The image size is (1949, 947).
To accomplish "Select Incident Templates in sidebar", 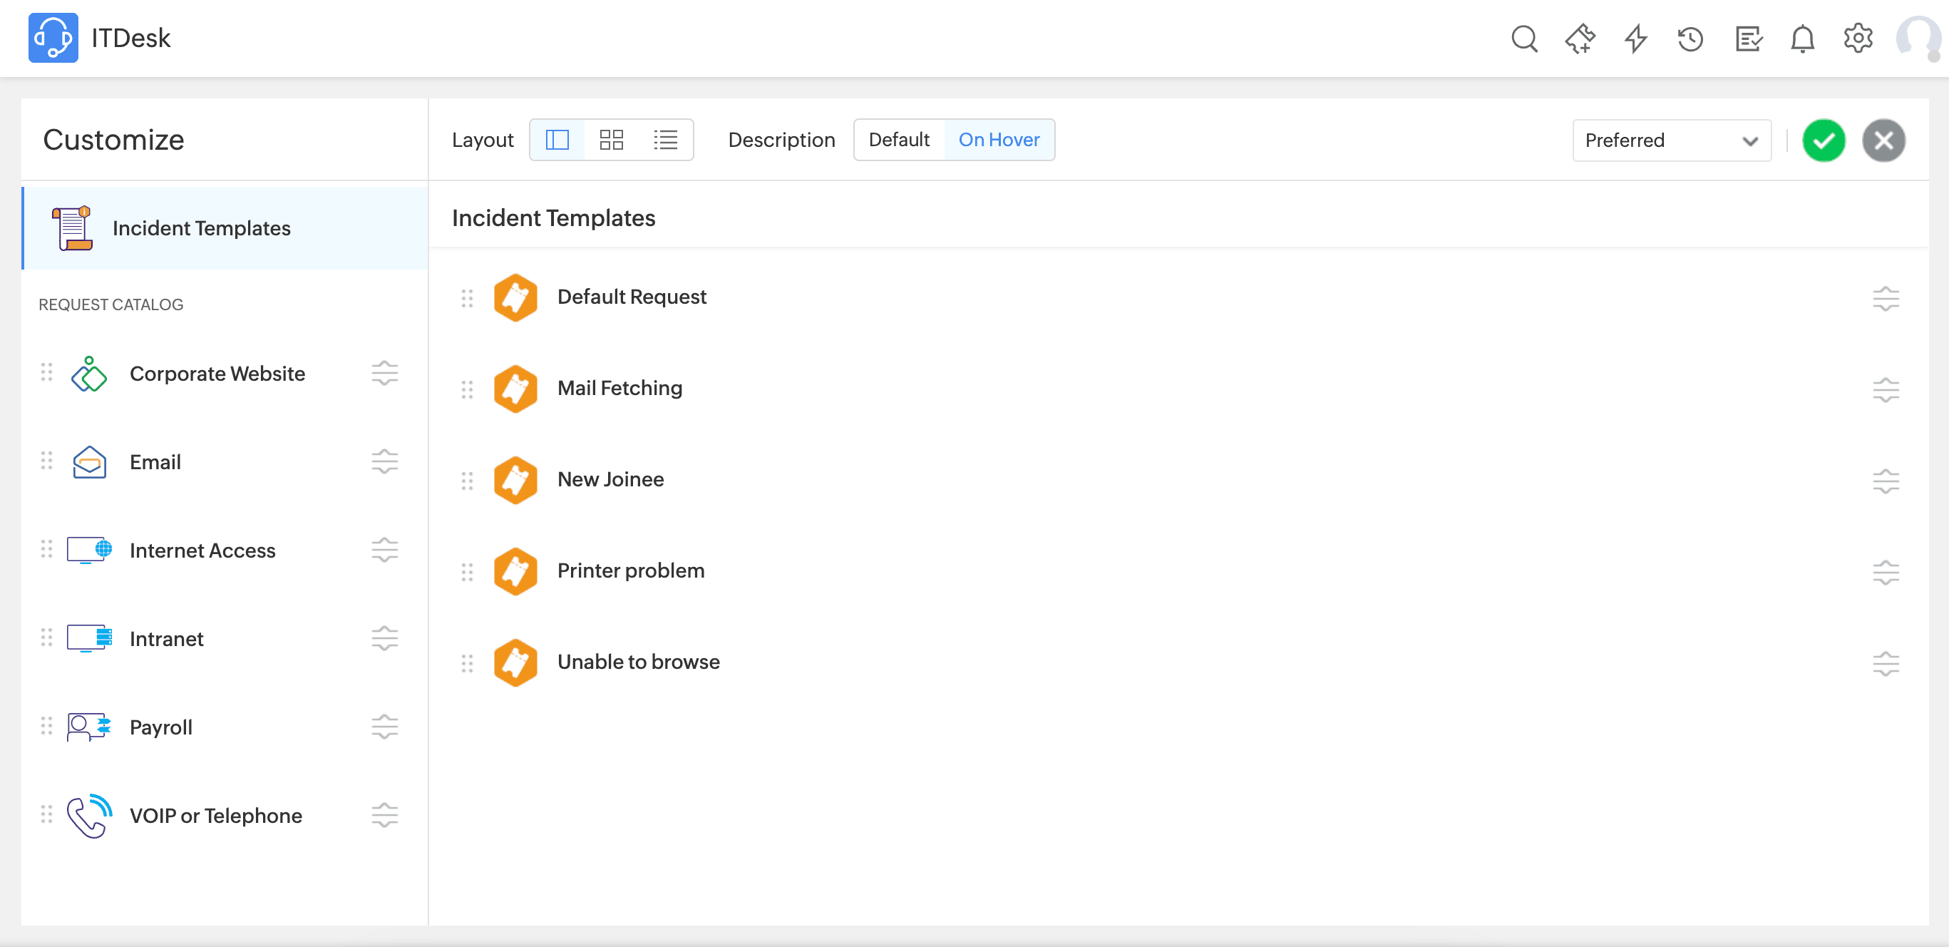I will point(201,229).
